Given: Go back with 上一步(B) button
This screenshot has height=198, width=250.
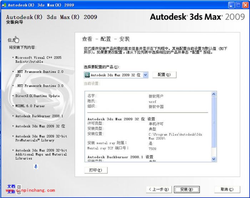Looking at the screenshot, I should pos(159,189).
